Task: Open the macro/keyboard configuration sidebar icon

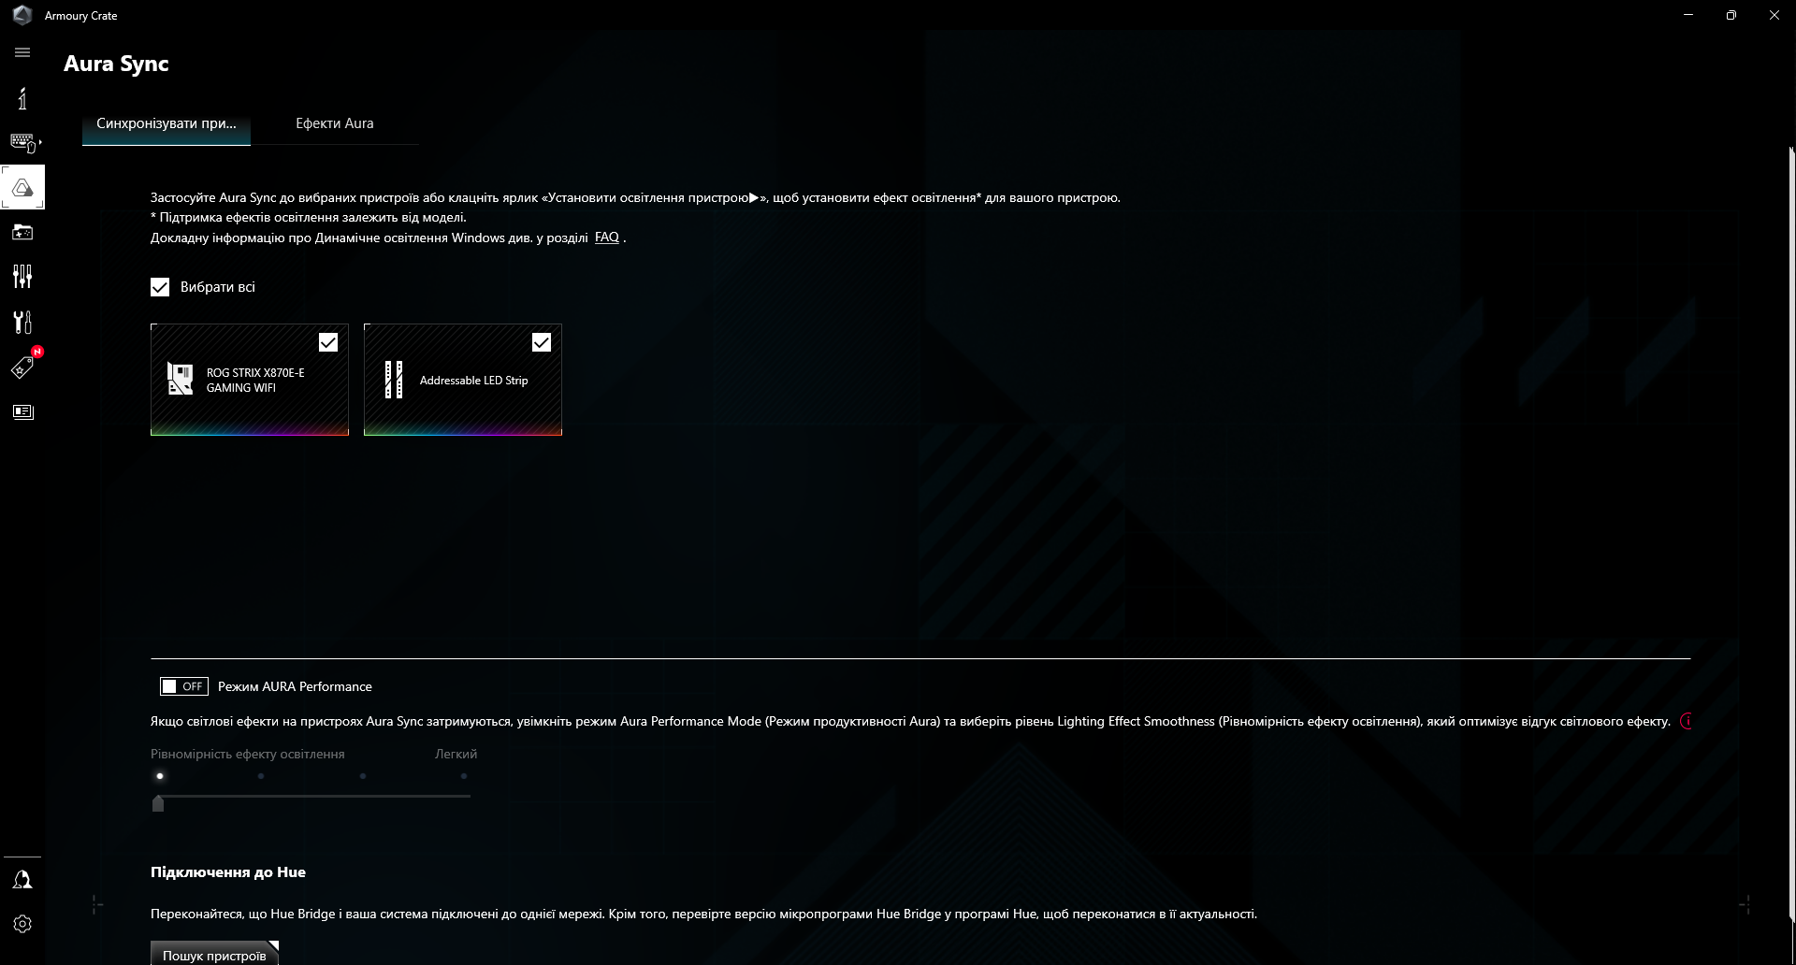Action: point(21,141)
